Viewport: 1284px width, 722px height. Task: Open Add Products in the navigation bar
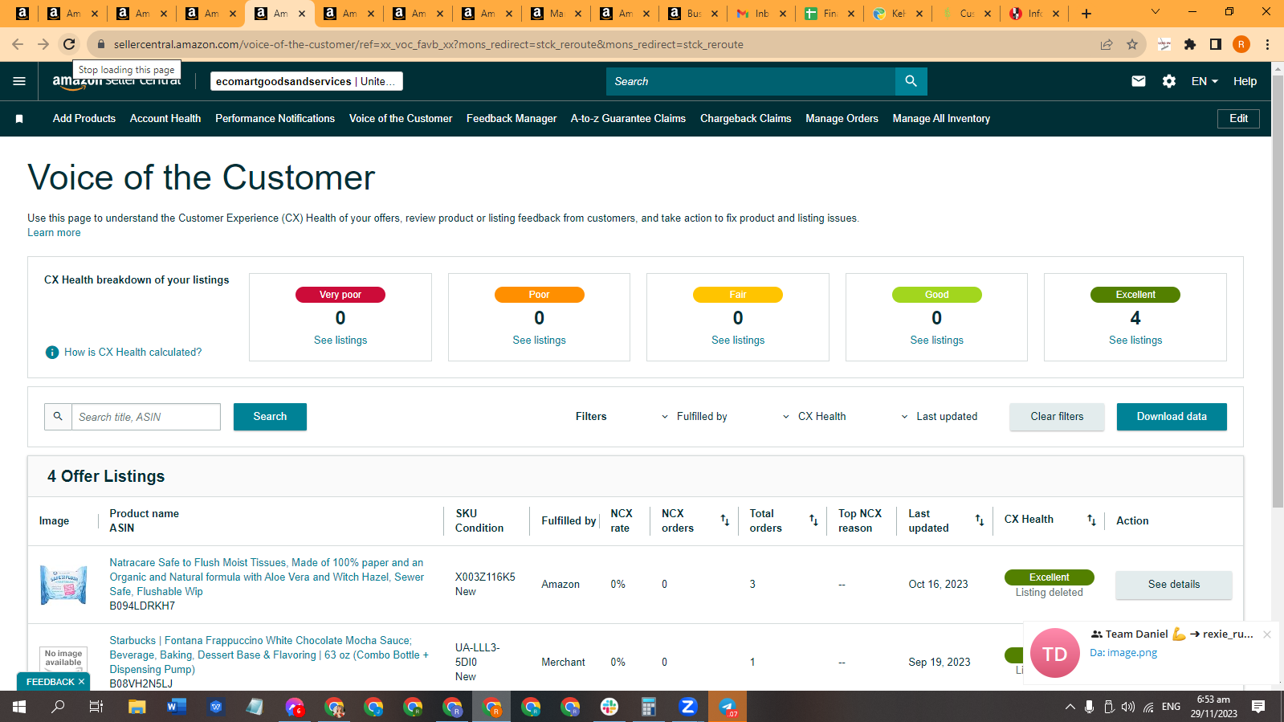[84, 119]
